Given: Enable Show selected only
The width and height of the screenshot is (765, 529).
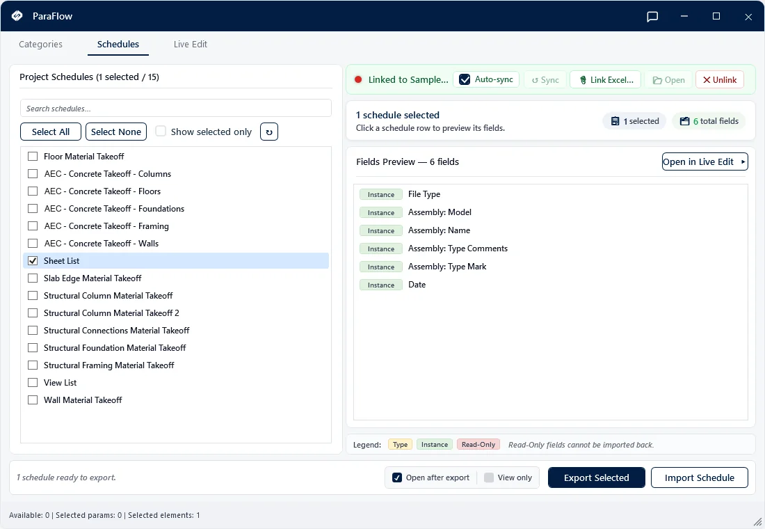Looking at the screenshot, I should (x=161, y=132).
